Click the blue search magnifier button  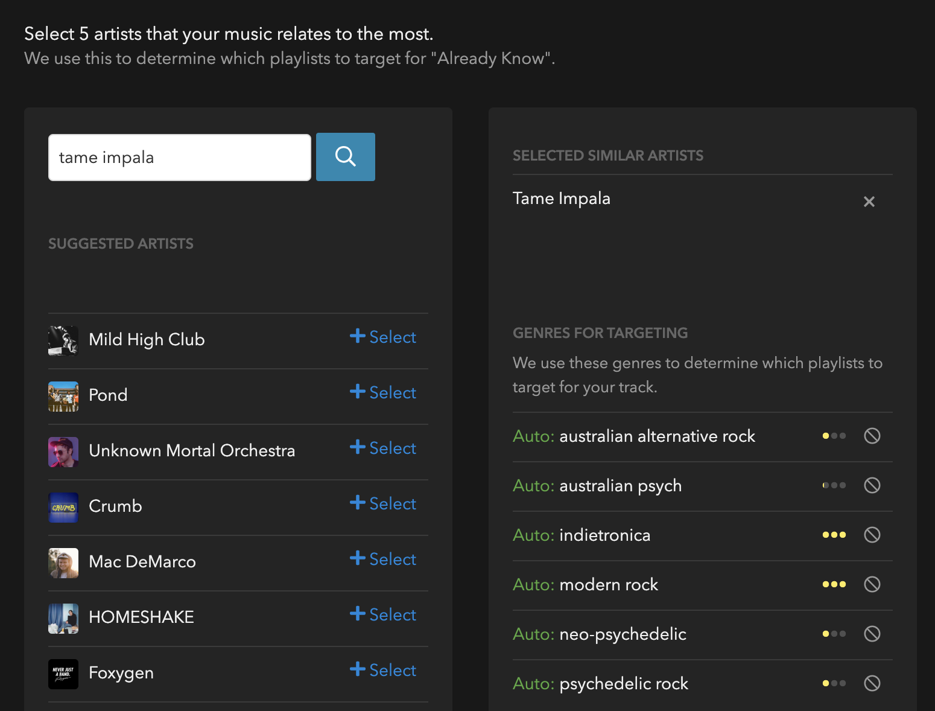pos(346,157)
